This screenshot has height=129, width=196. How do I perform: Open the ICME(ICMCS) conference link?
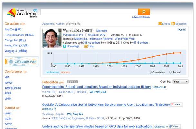click(13, 88)
